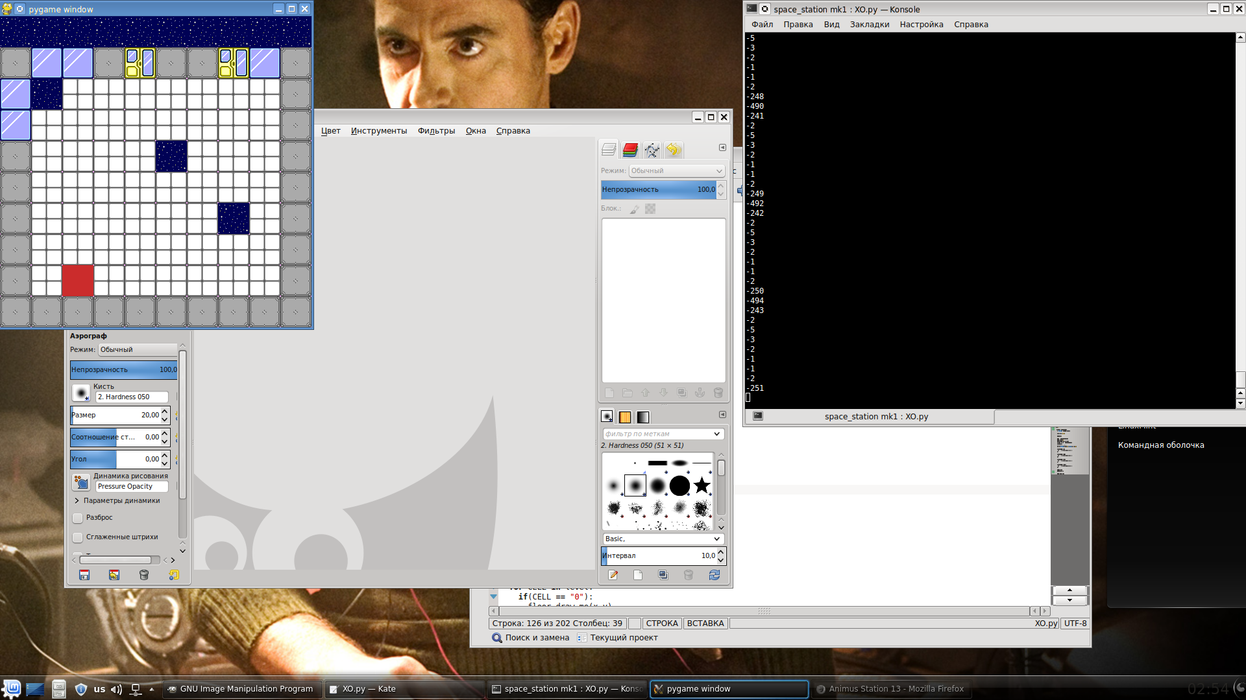Toggle lock alpha channel checkerboard icon

650,209
